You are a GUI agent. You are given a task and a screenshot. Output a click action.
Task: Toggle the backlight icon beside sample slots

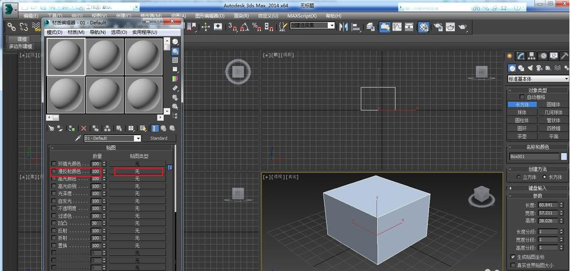[x=175, y=51]
